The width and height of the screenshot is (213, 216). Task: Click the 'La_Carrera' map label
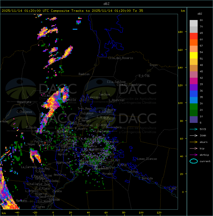tap(29, 167)
